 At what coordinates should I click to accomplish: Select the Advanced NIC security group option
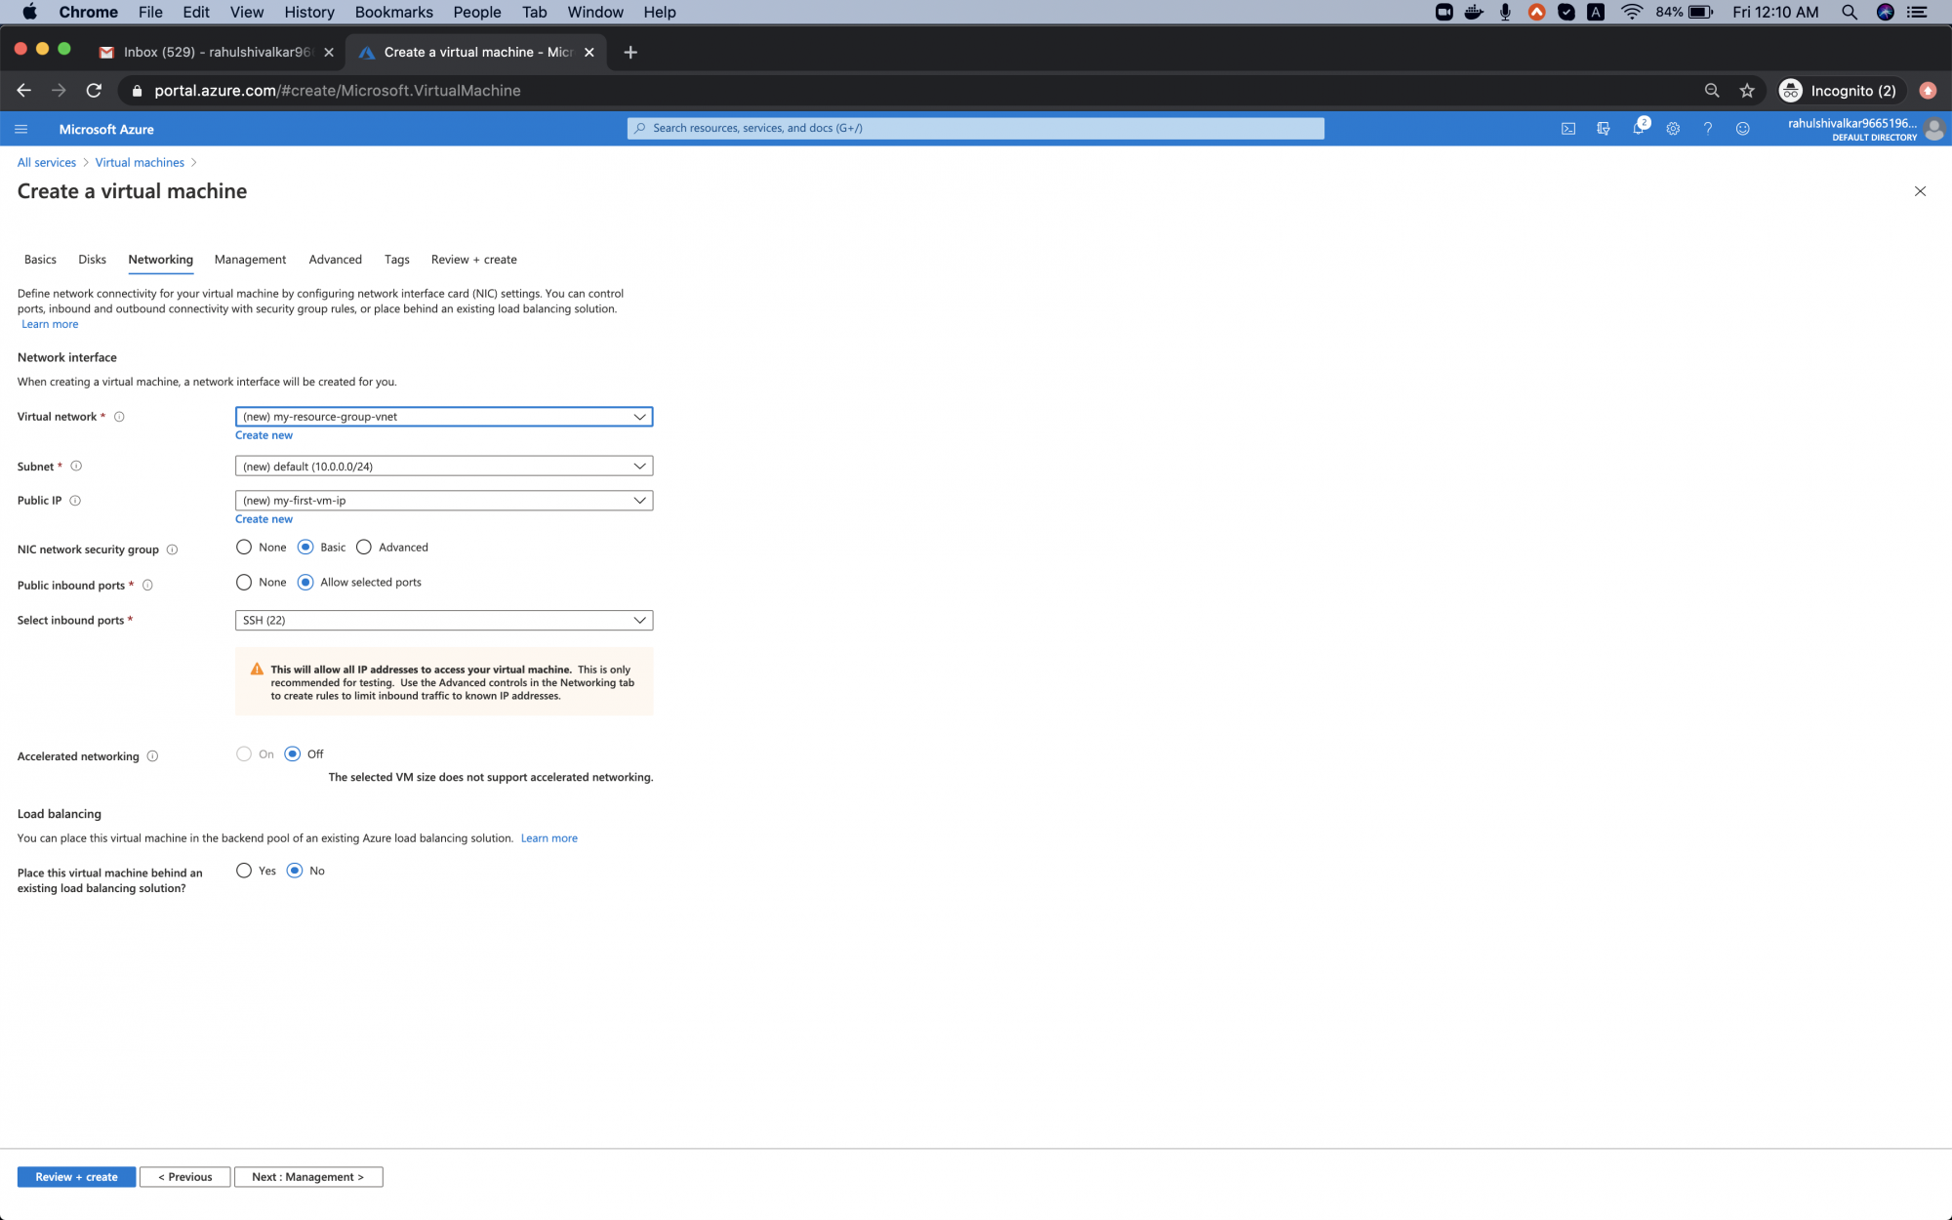pyautogui.click(x=364, y=547)
